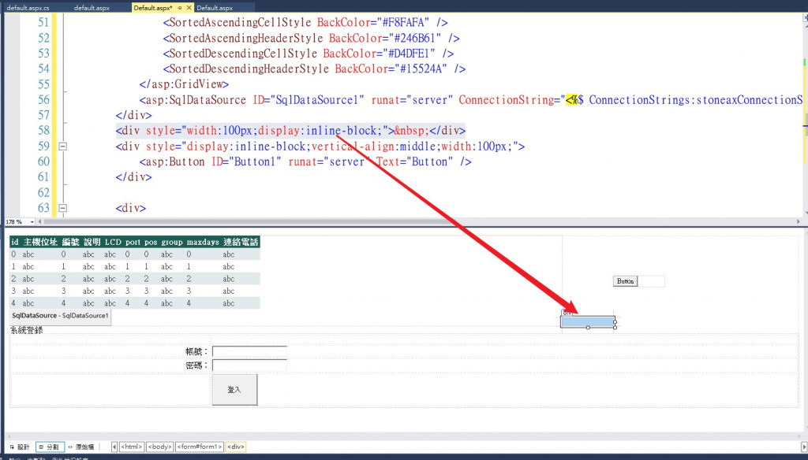Click the port grid column header
Screen dimensions: 808x460
pyautogui.click(x=133, y=242)
